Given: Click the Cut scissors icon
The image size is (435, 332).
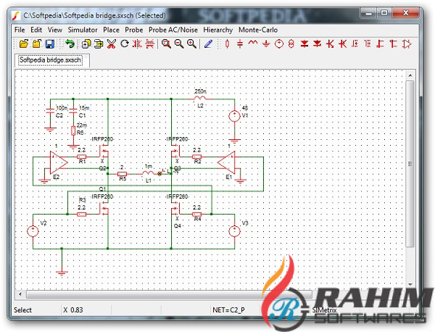Looking at the screenshot, I should [111, 43].
